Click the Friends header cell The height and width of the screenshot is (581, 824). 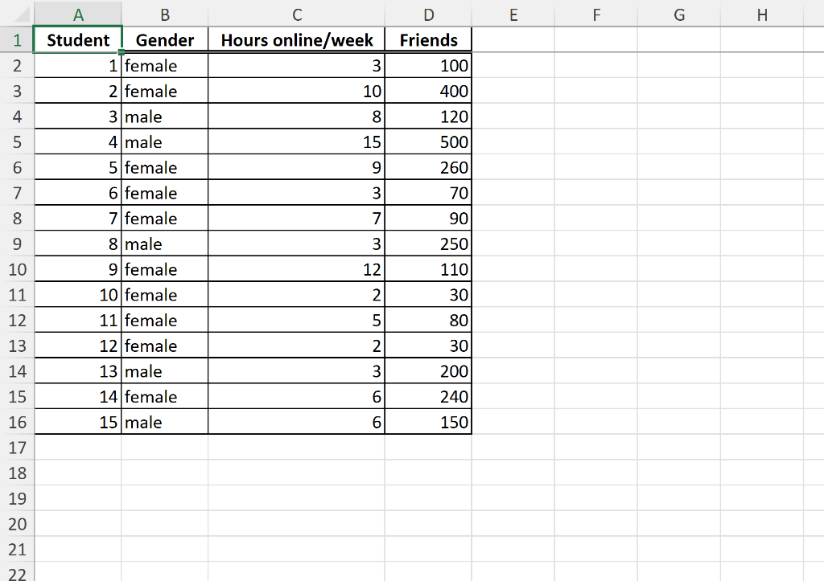coord(428,39)
